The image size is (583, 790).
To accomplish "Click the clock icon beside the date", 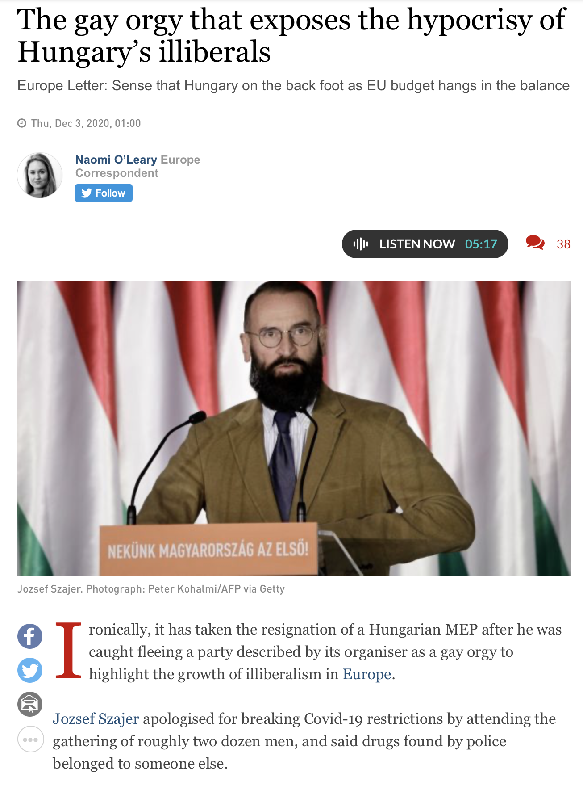I will point(22,123).
